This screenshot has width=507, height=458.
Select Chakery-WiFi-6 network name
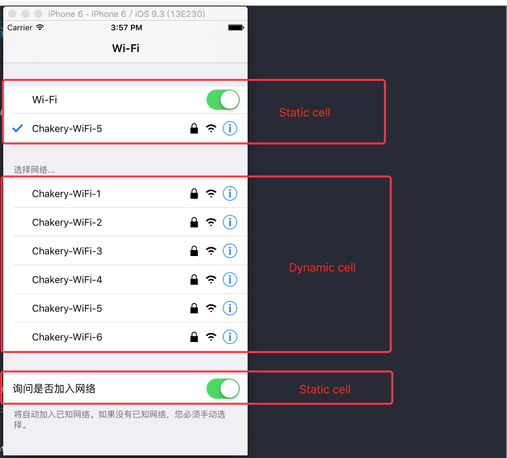tap(67, 337)
